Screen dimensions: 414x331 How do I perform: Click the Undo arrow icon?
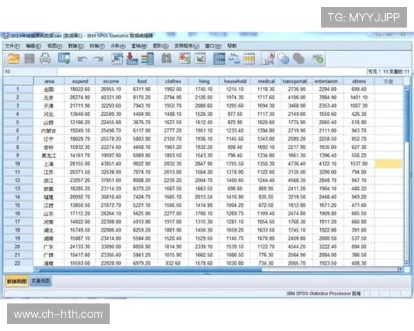click(82, 59)
